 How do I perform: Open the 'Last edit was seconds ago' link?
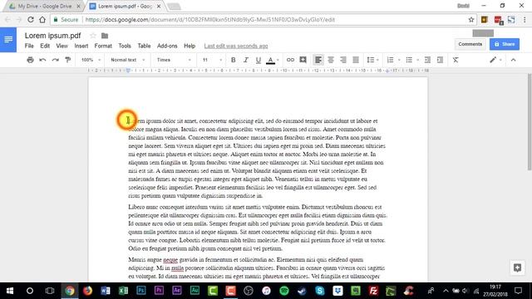[x=236, y=46]
